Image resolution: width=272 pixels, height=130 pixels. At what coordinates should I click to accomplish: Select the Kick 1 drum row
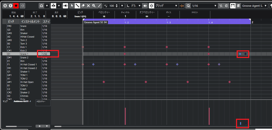(x=27, y=47)
